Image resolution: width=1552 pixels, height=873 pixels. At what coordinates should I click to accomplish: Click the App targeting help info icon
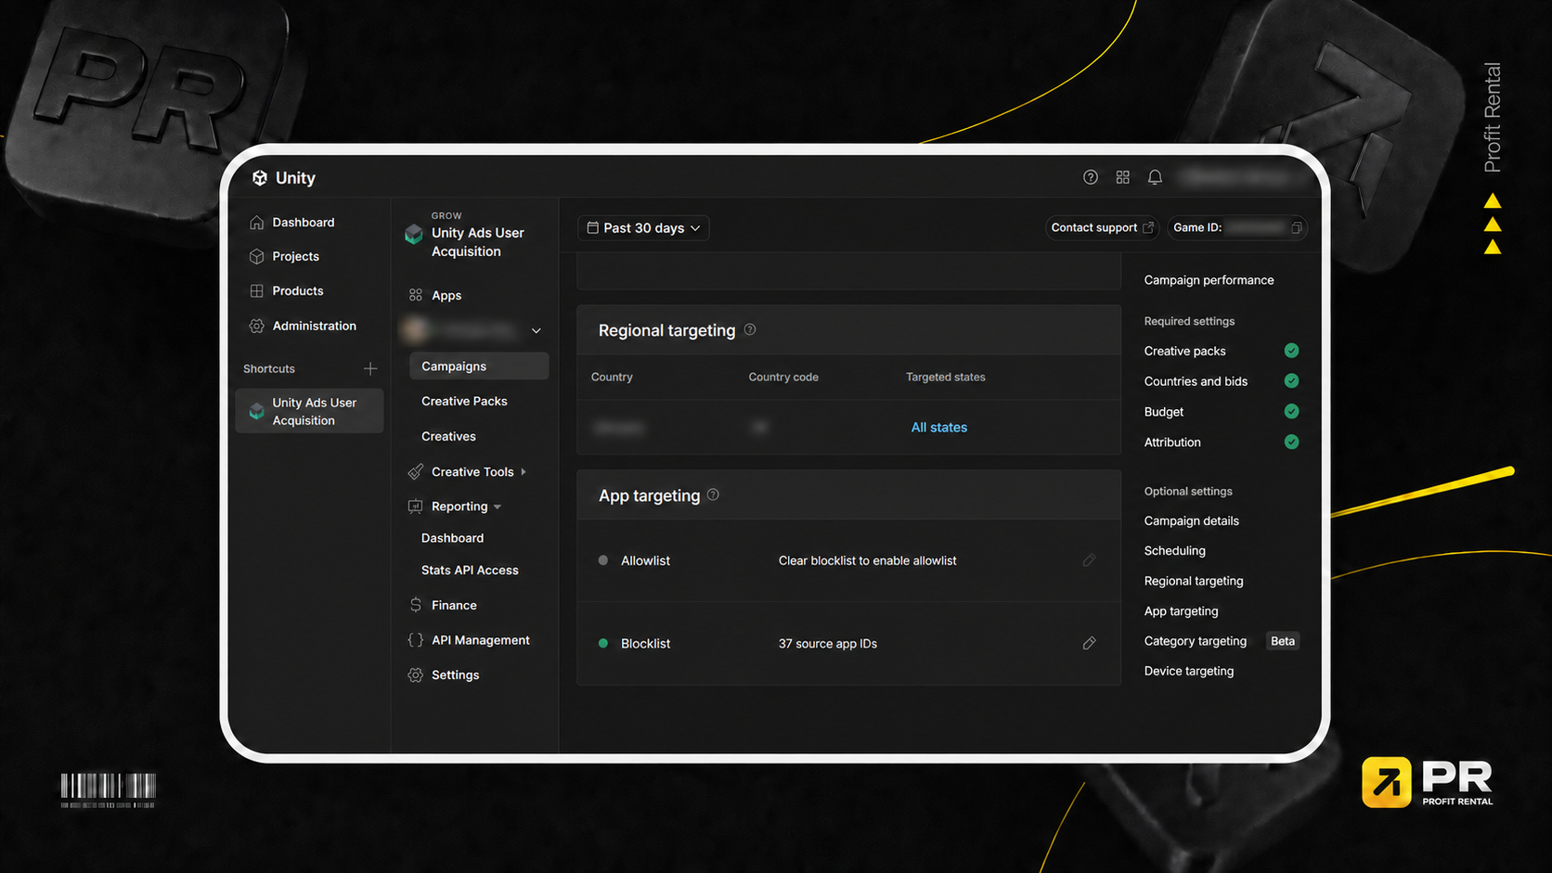coord(713,494)
